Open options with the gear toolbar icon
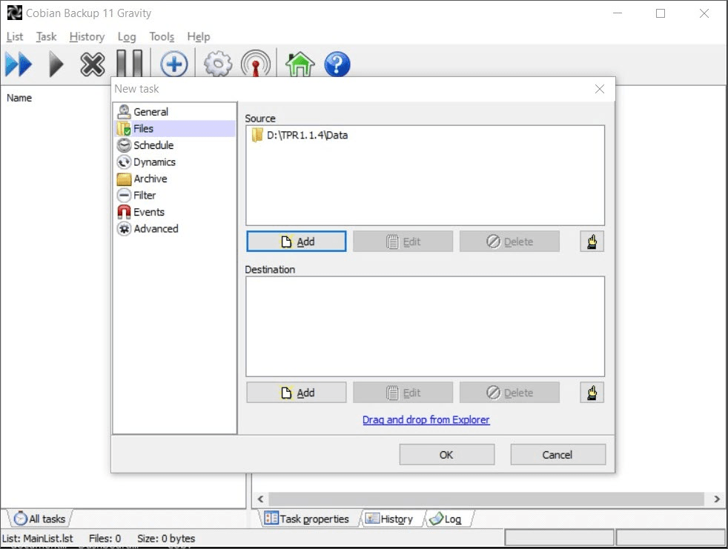The width and height of the screenshot is (728, 549). (218, 64)
